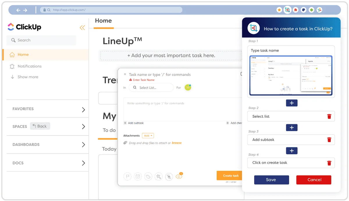
Task: Click Add your most important task here
Action: click(x=171, y=55)
